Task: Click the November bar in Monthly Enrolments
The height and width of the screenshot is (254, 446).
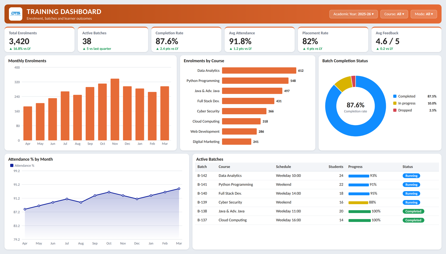Action: click(x=115, y=110)
